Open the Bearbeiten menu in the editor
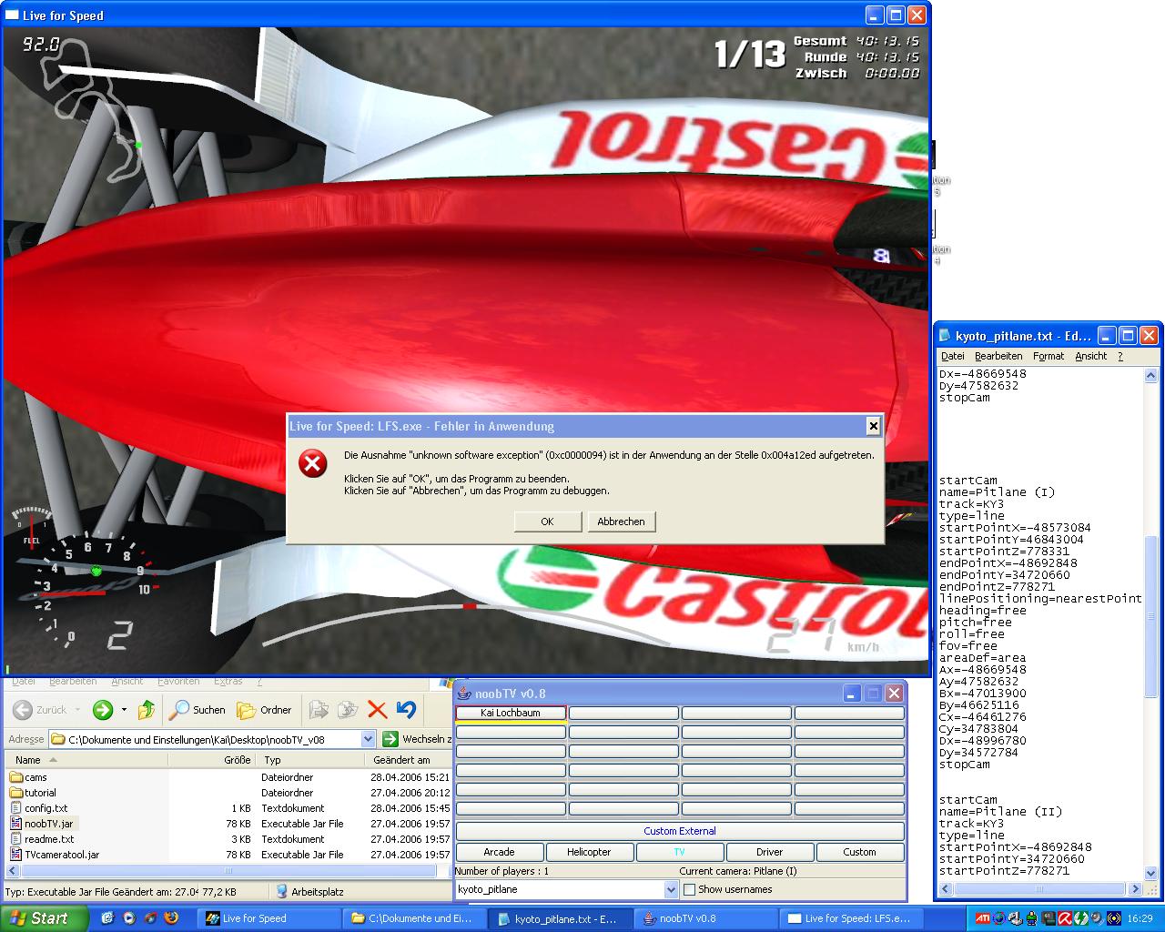 tap(998, 356)
